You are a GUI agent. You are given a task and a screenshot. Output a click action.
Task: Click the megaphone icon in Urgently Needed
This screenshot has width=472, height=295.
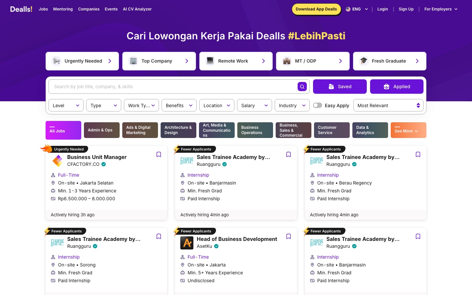click(56, 61)
